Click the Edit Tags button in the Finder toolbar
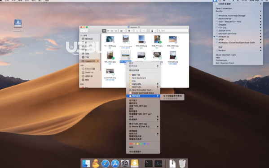 point(144,31)
